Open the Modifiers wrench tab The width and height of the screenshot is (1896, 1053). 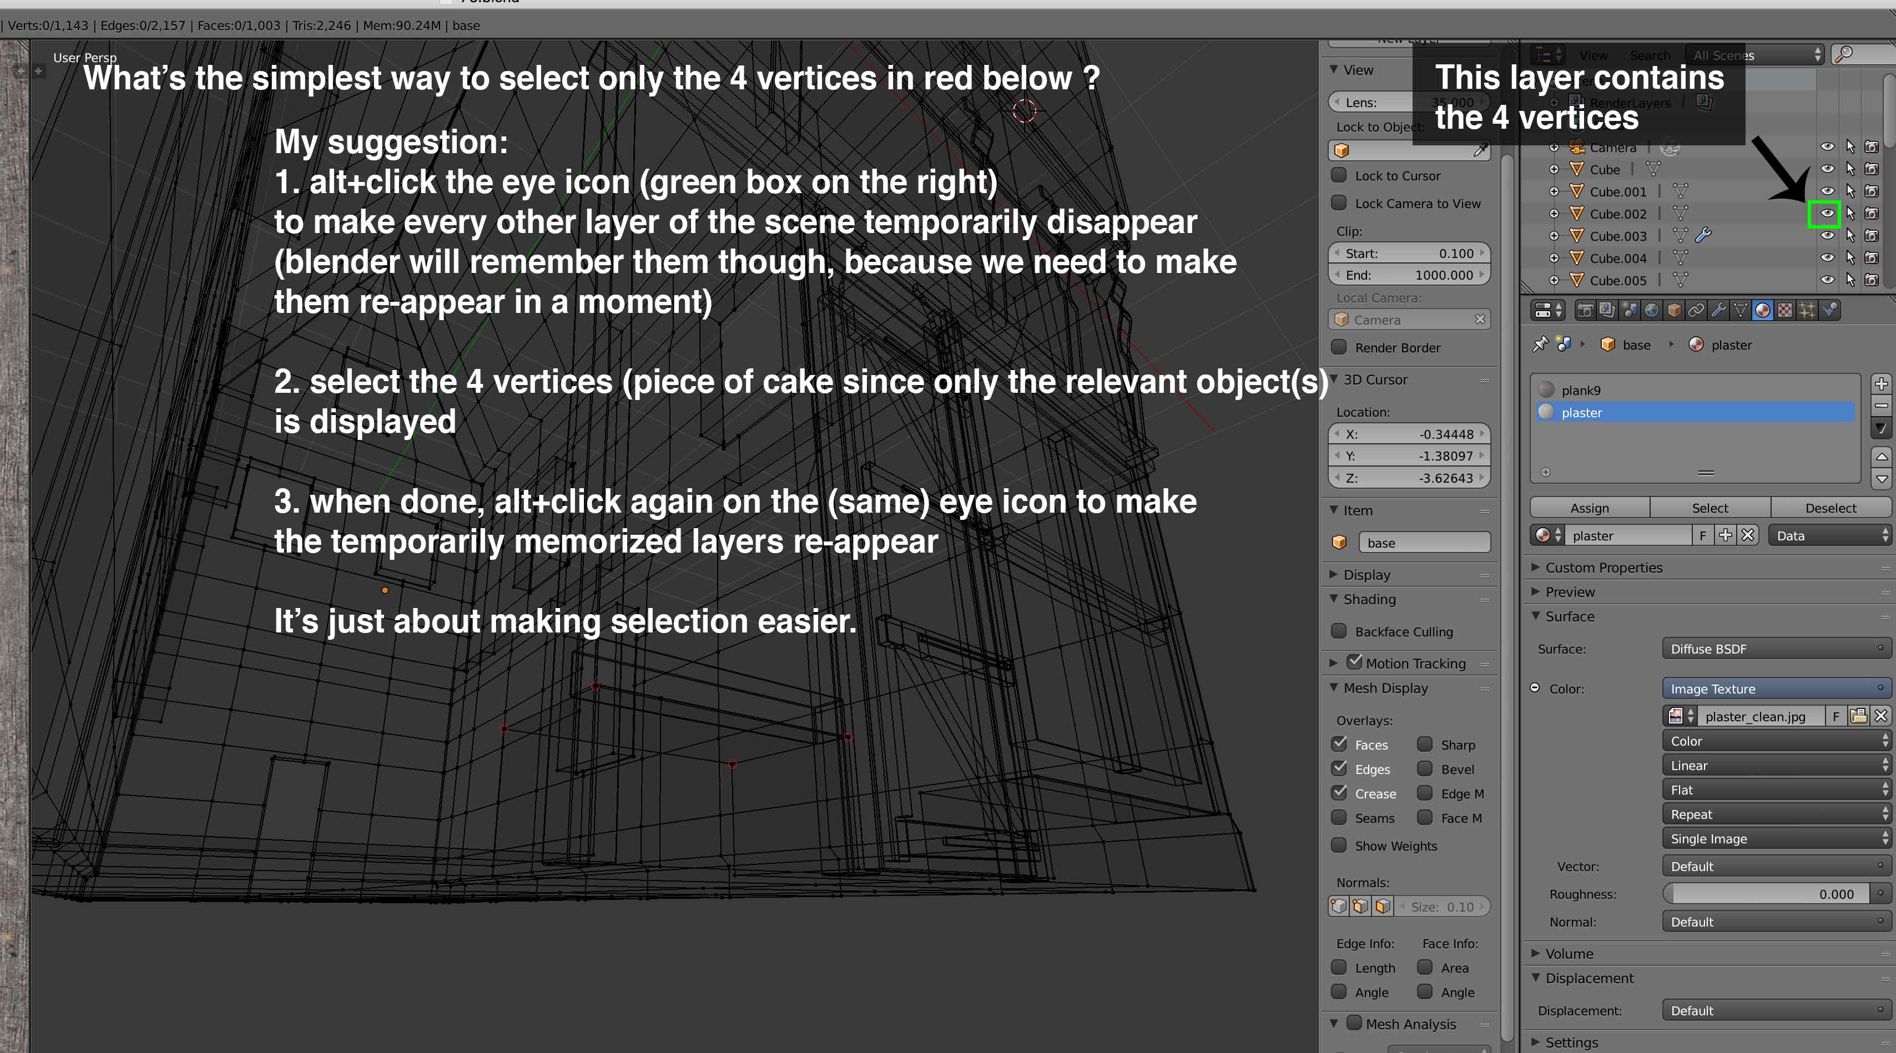coord(1718,311)
